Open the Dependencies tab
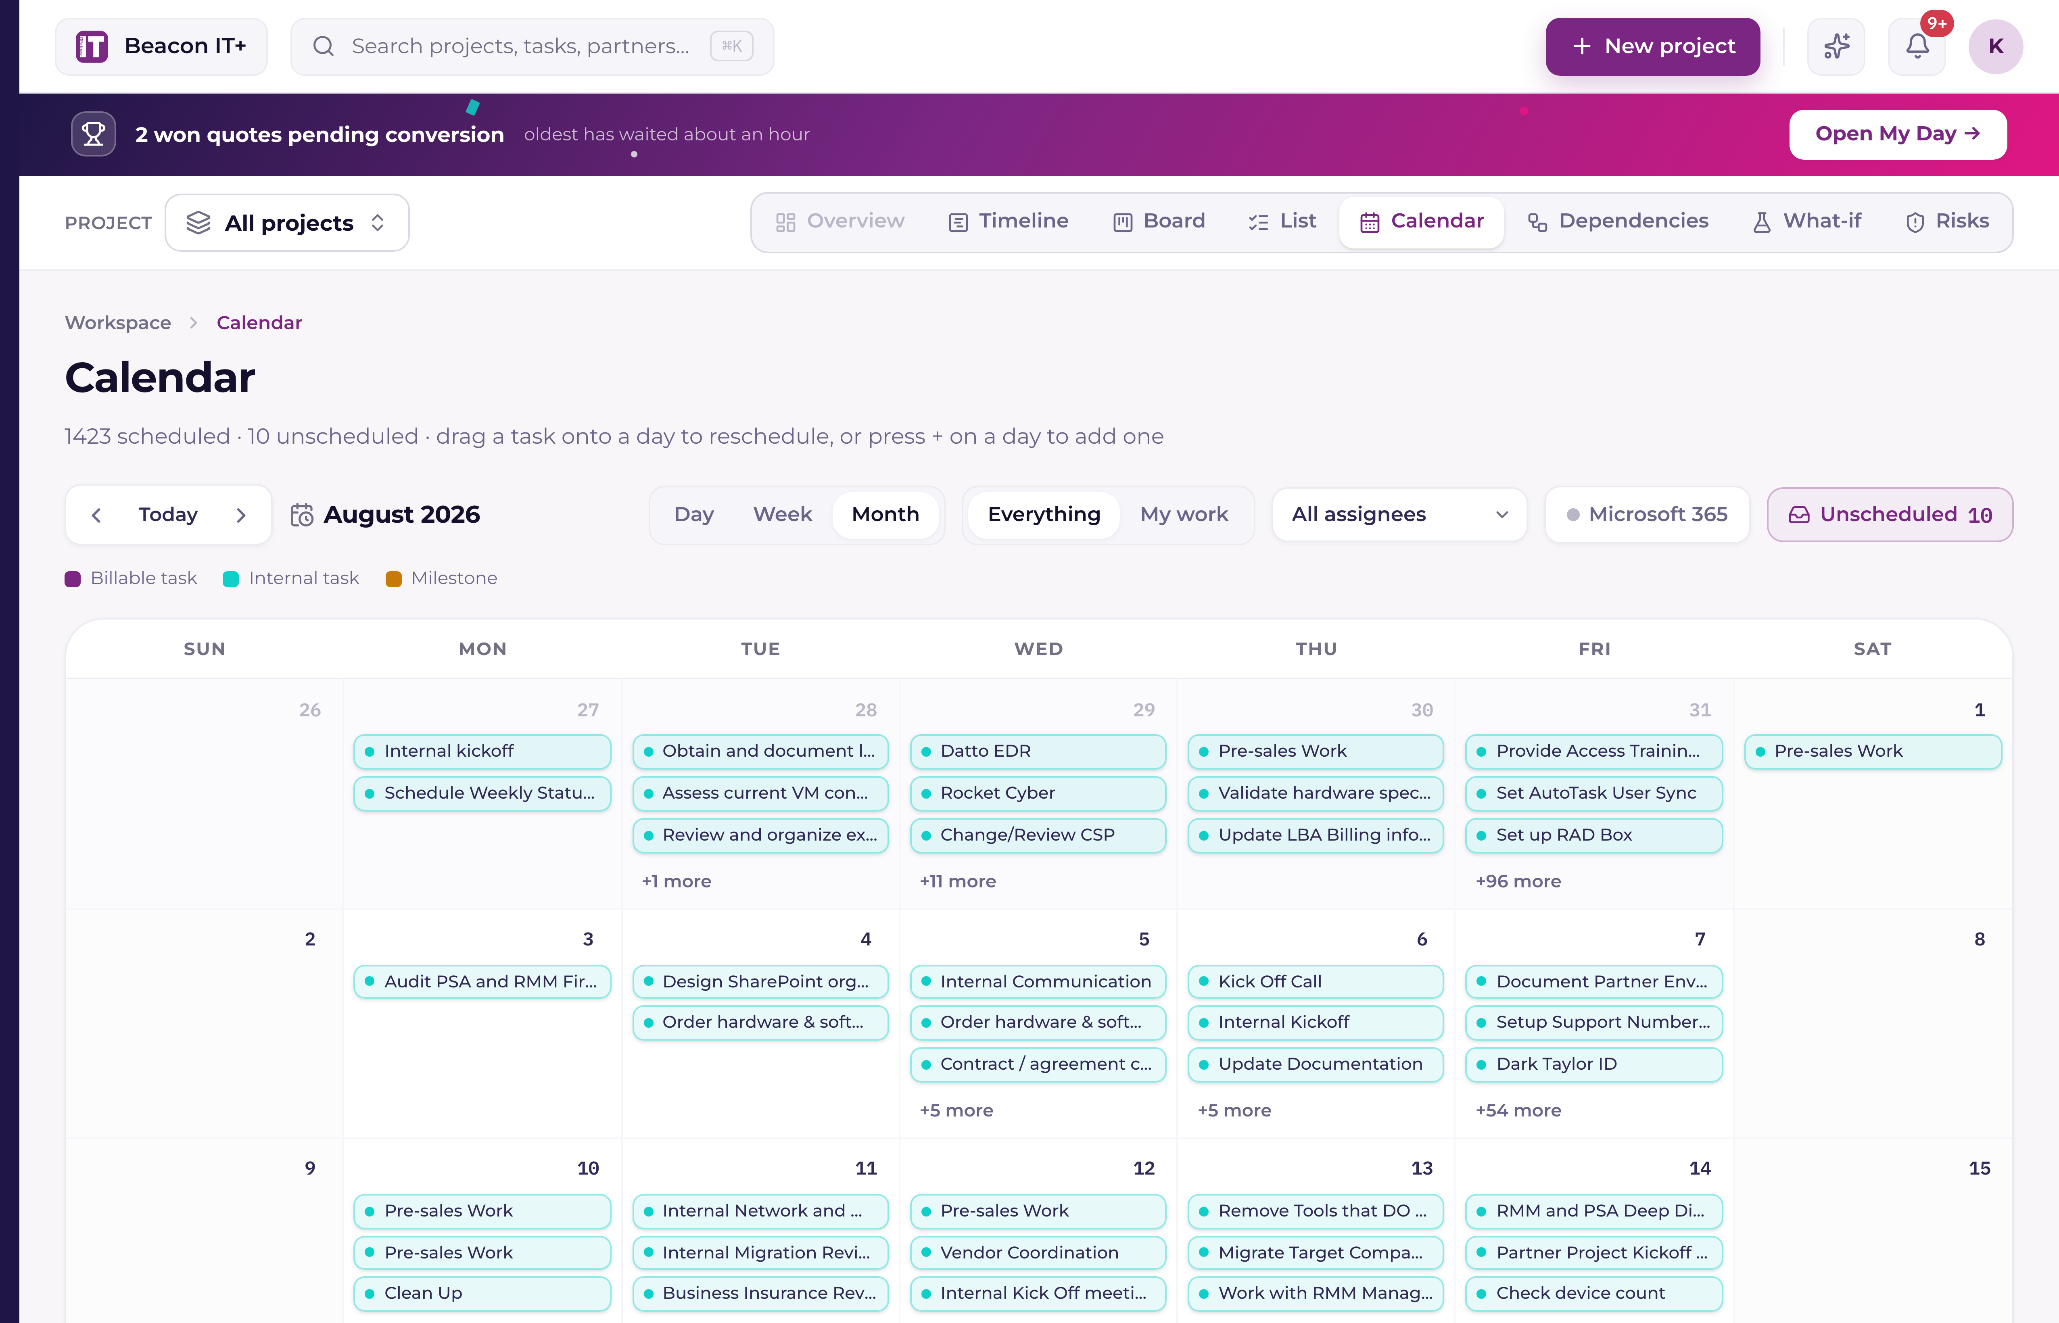 coord(1618,222)
